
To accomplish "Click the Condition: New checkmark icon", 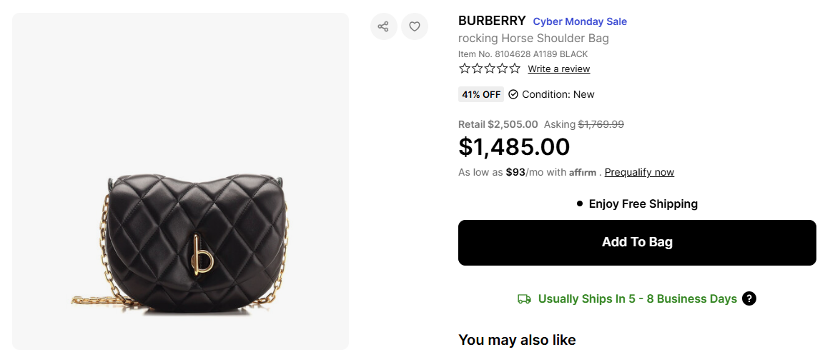I will click(513, 94).
